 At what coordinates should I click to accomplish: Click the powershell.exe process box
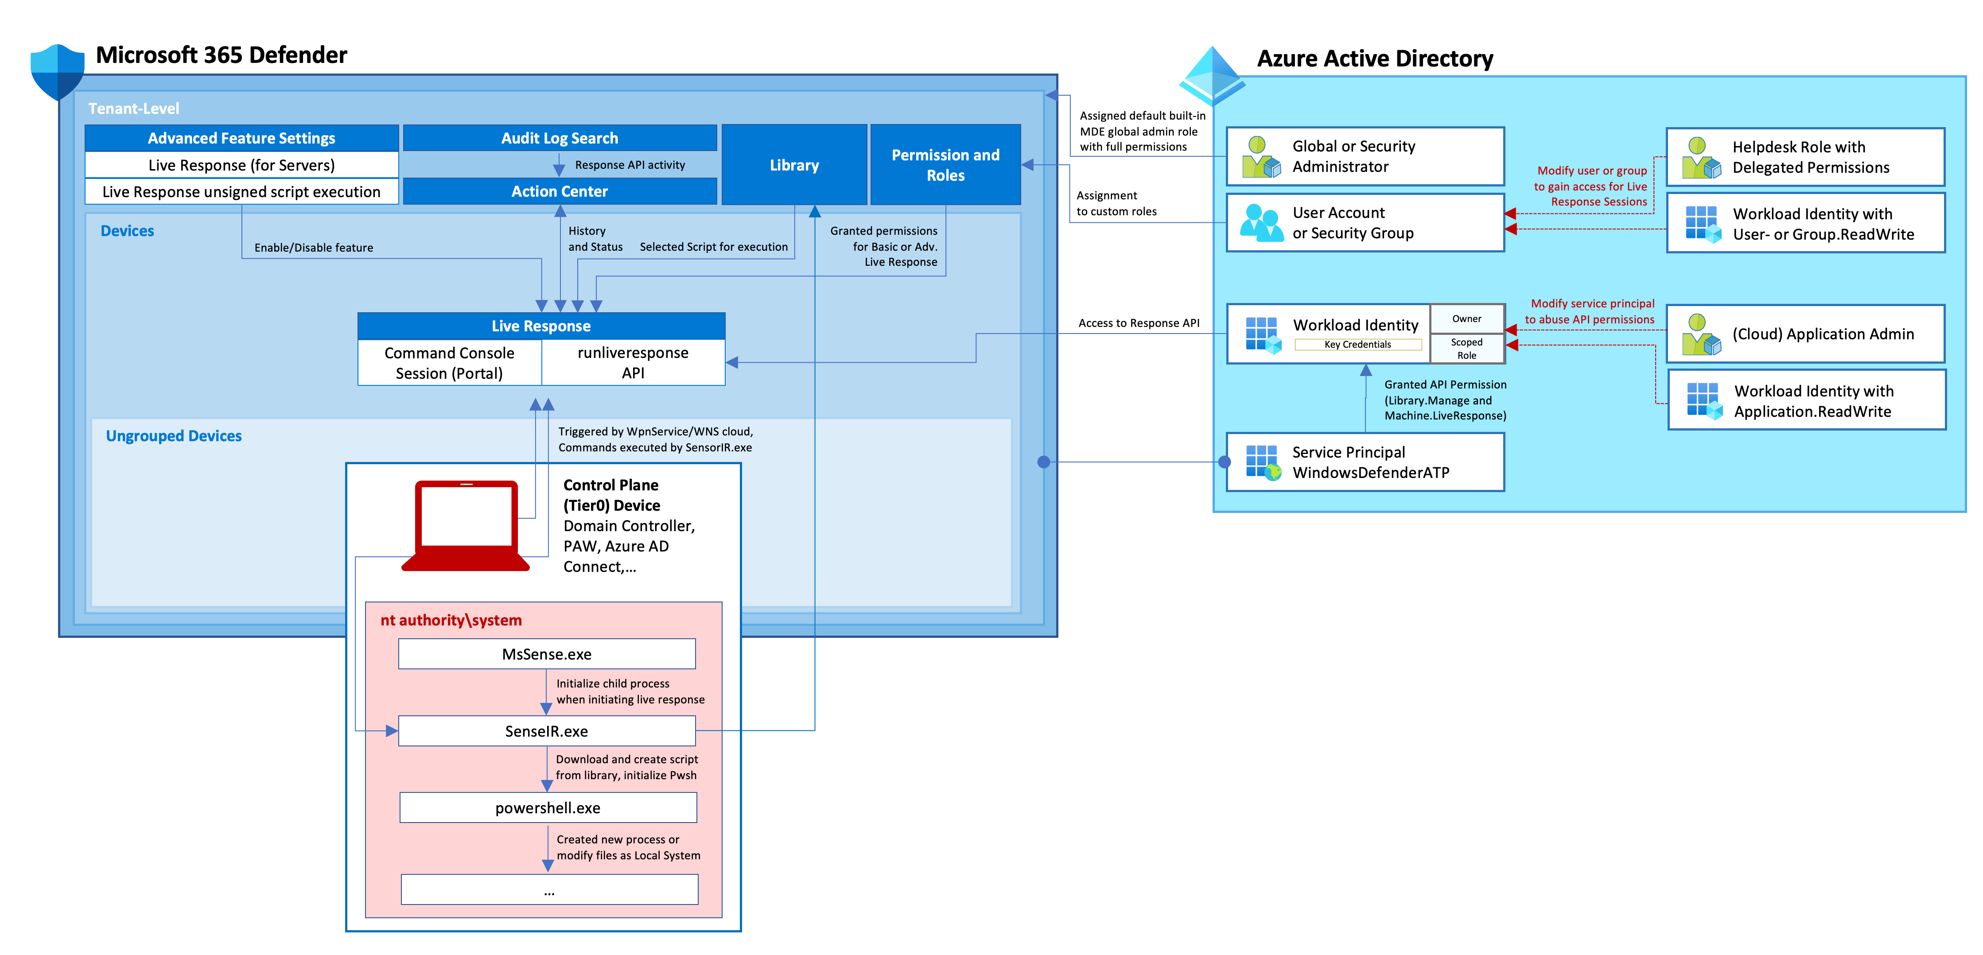(x=548, y=808)
